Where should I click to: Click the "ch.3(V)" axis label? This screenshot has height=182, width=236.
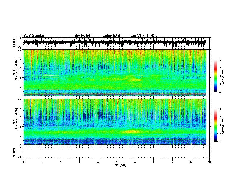(14, 153)
